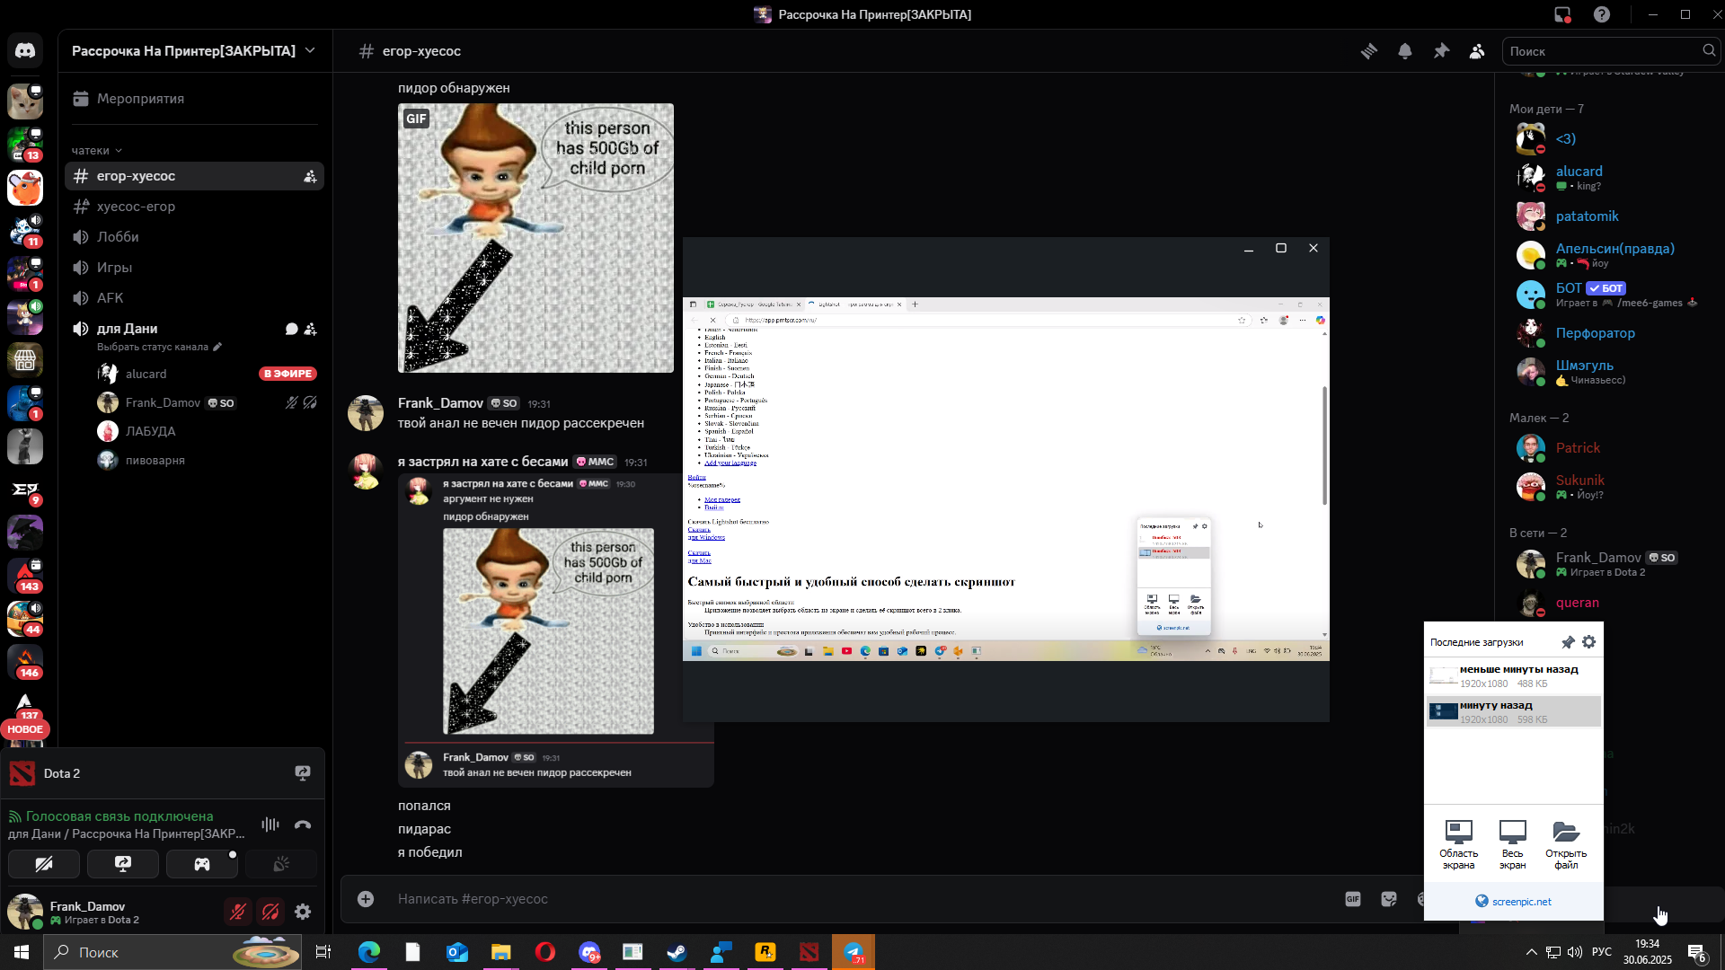Toggle member list icon in header
Viewport: 1725px width, 970px height.
pos(1477,51)
